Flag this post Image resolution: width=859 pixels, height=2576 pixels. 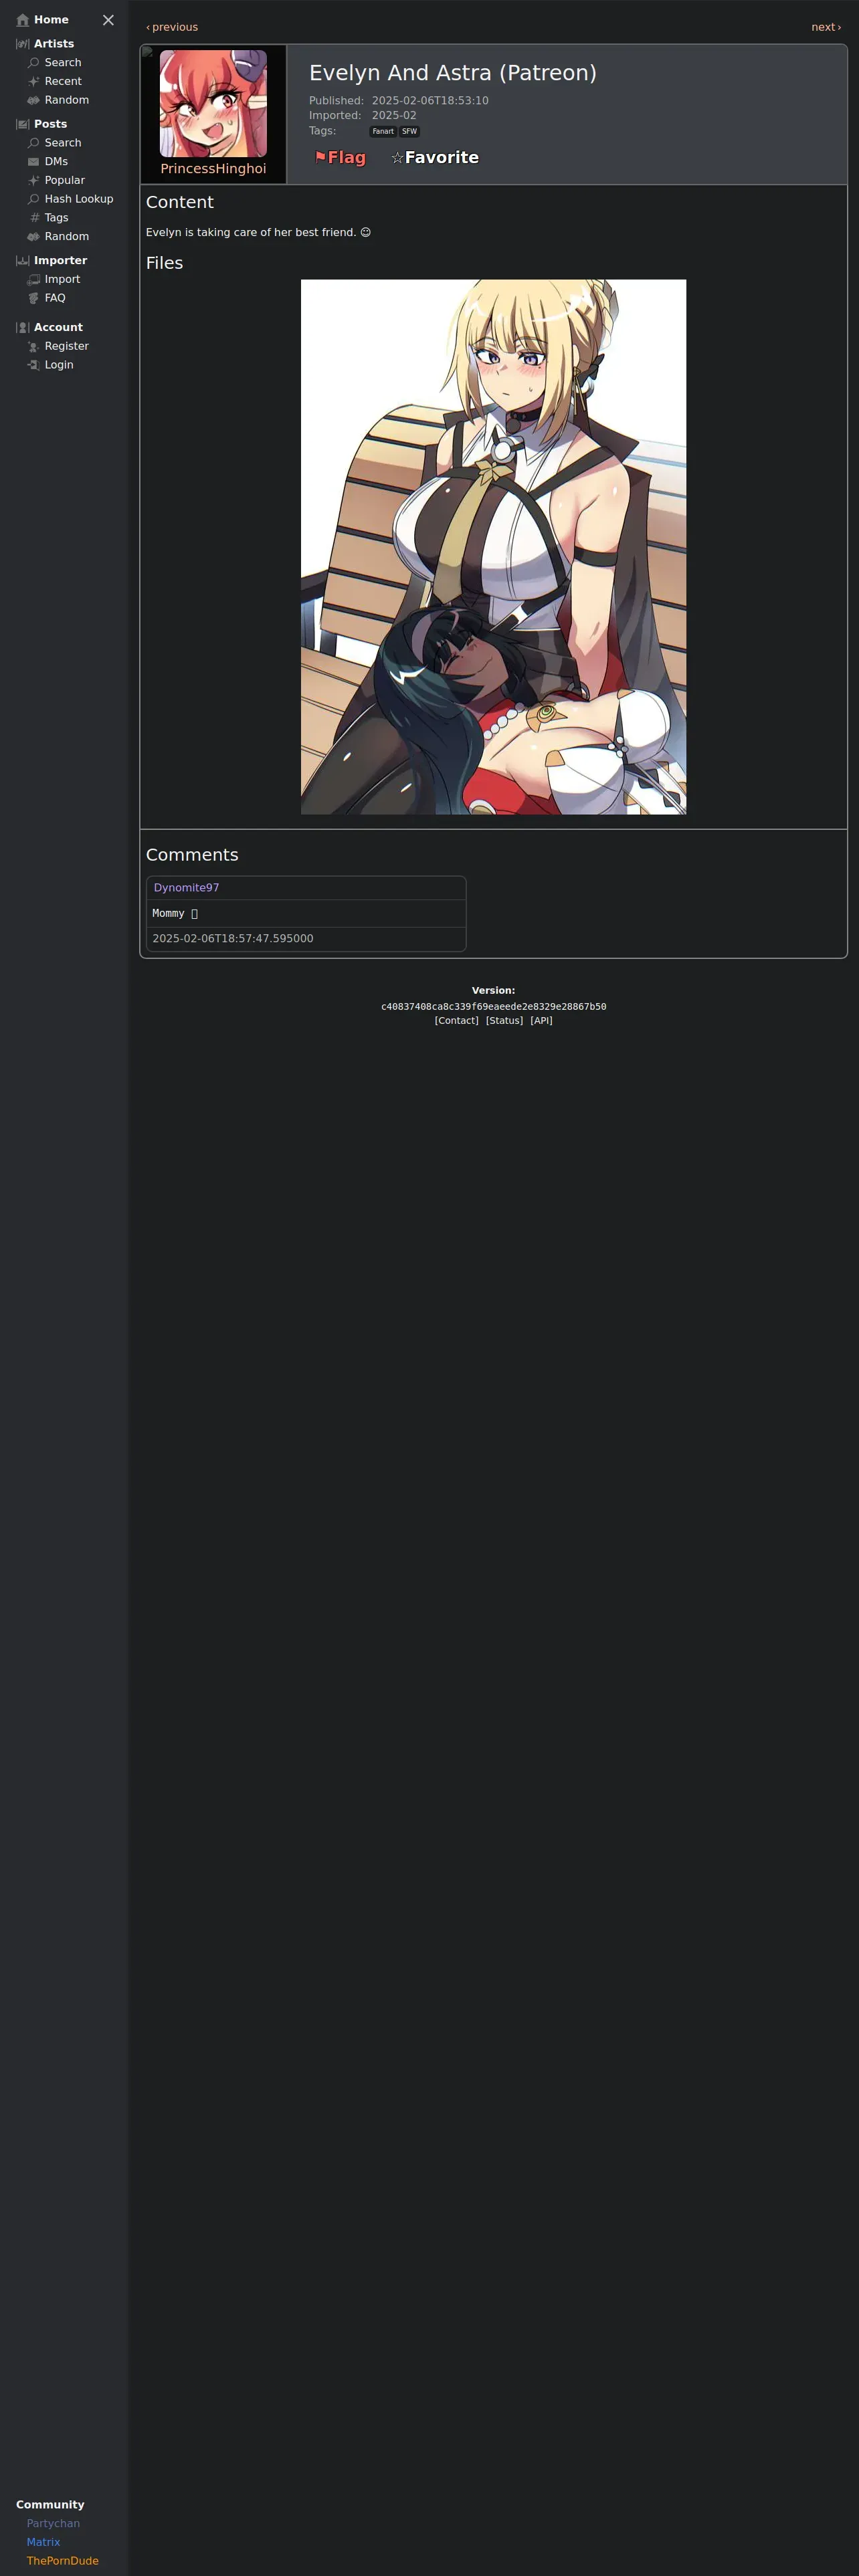coord(341,158)
